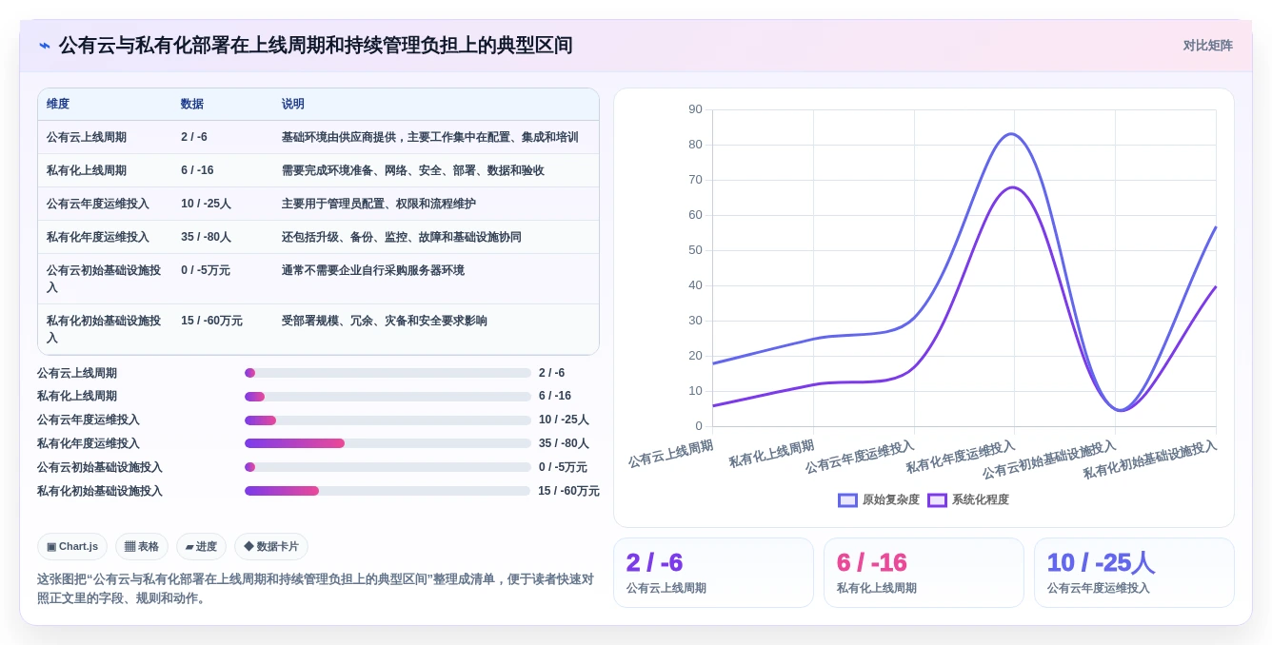Screen dimensions: 1272x645
Task: Click the 原始复杂度 line peak at 私有化年度运维投入
Action: tap(1010, 134)
